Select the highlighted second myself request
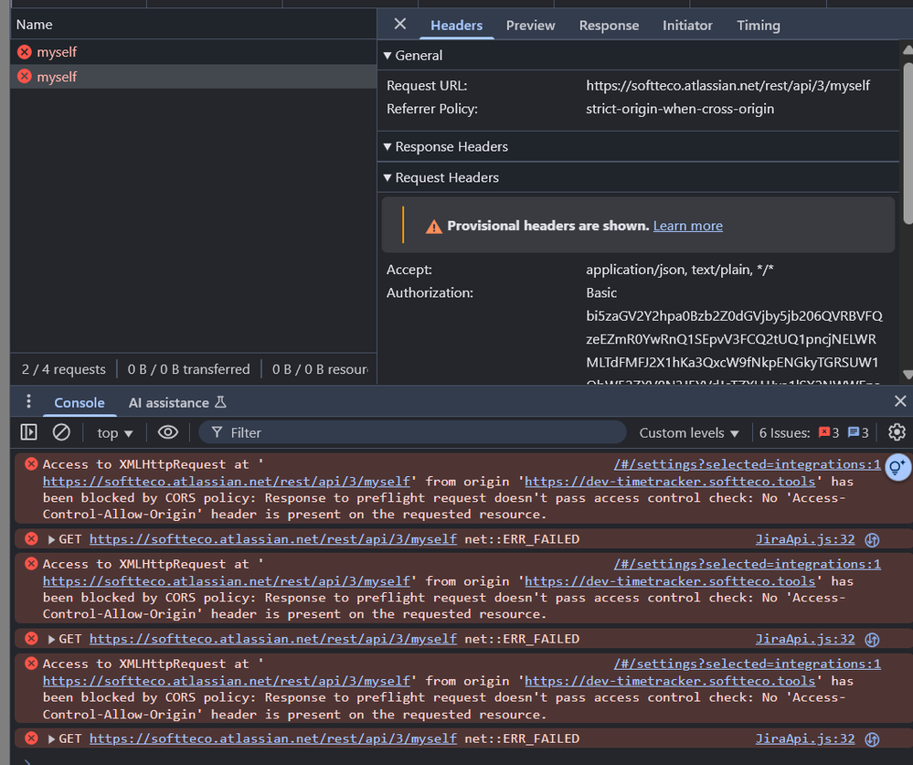Viewport: 913px width, 765px height. [194, 76]
